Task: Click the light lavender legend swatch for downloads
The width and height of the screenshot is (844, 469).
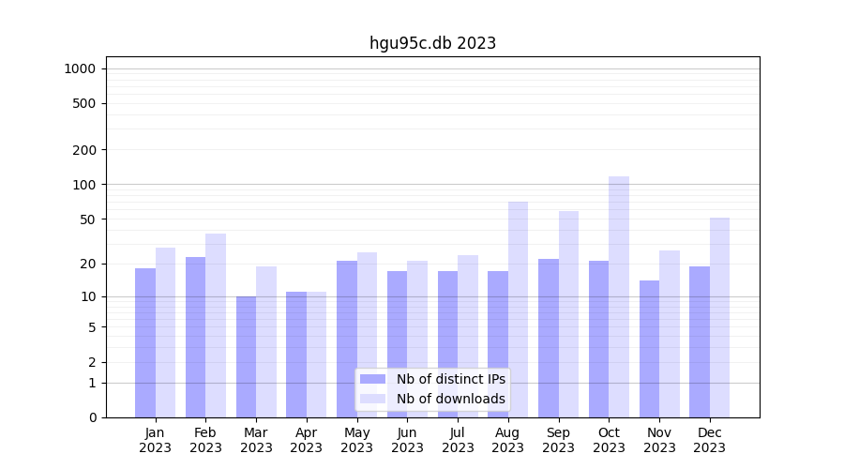Action: (372, 399)
